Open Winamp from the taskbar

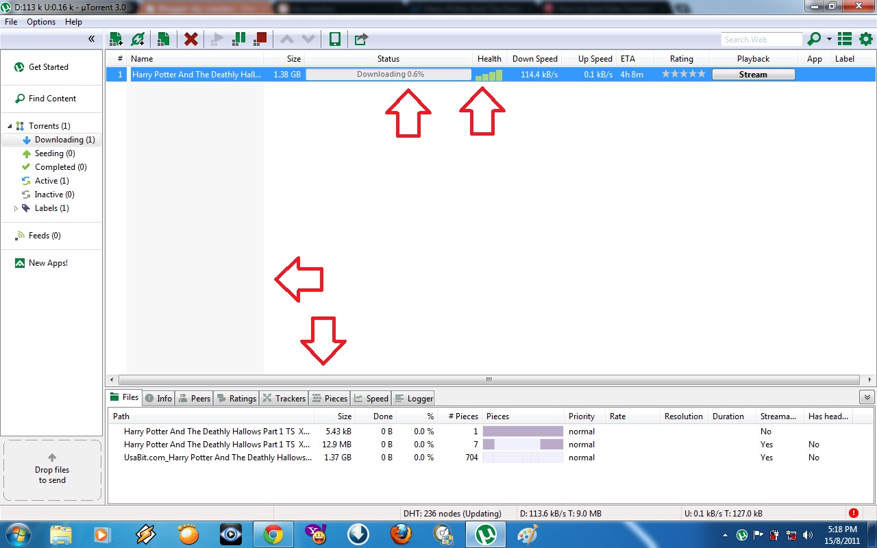145,534
